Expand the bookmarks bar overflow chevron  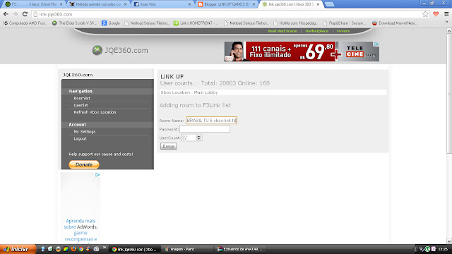click(x=446, y=22)
